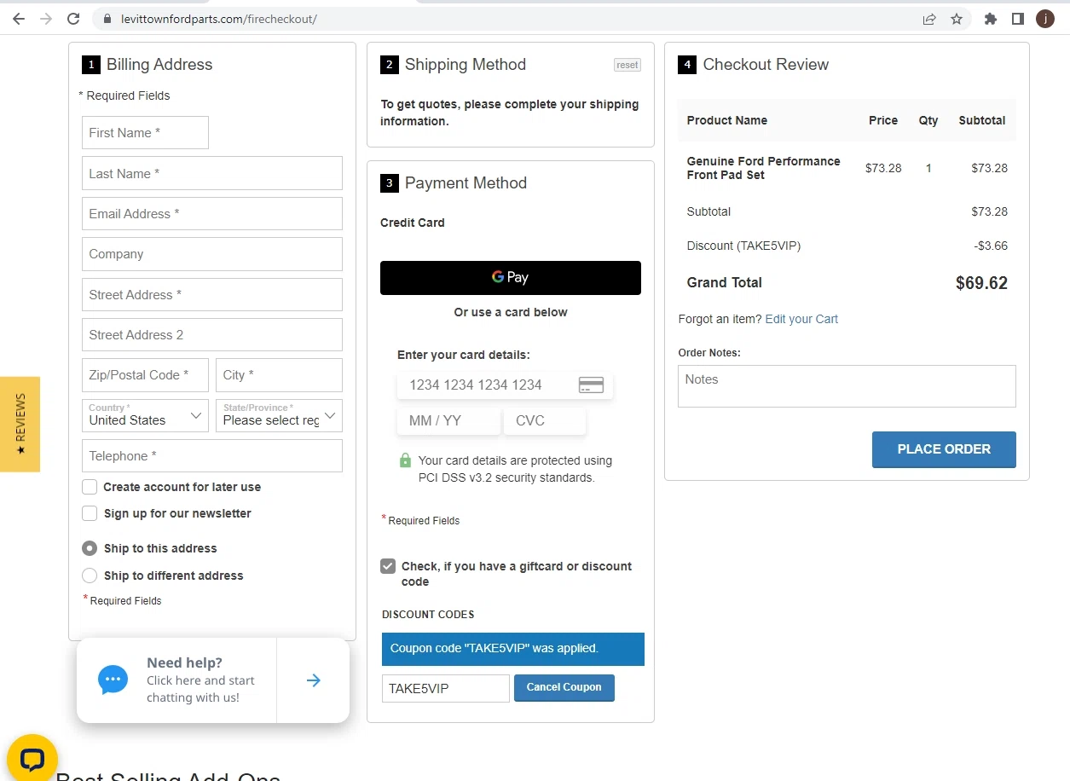The image size is (1070, 781).
Task: Open the yellow live chat launcher
Action: pos(32,759)
